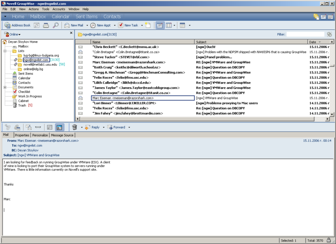The height and width of the screenshot is (244, 336).
Task: Click the New Task button
Action: (x=128, y=25)
